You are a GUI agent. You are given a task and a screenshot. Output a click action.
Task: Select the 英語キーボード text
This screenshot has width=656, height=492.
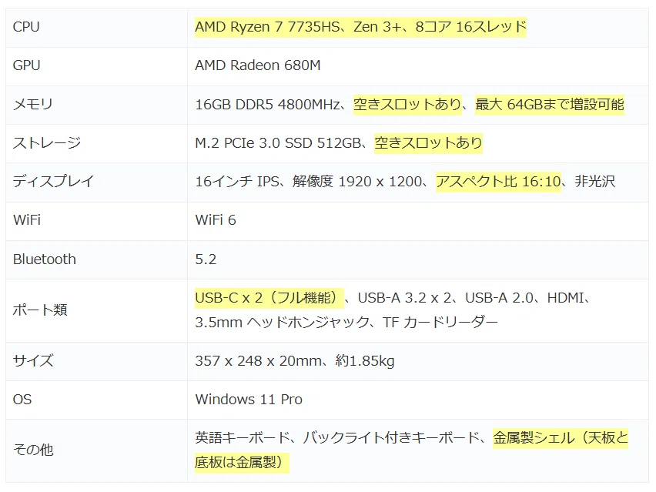click(x=243, y=438)
